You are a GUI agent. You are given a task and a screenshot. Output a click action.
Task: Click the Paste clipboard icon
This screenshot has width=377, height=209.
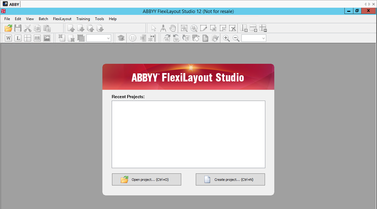pos(47,28)
